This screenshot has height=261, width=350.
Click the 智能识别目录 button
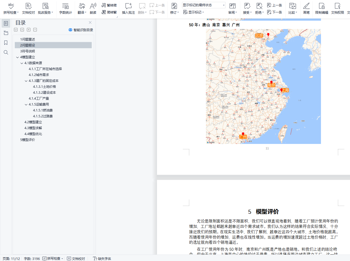point(81,30)
